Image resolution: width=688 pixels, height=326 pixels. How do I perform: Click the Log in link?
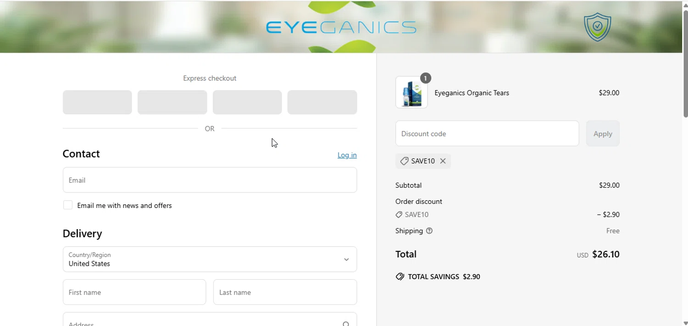(347, 155)
